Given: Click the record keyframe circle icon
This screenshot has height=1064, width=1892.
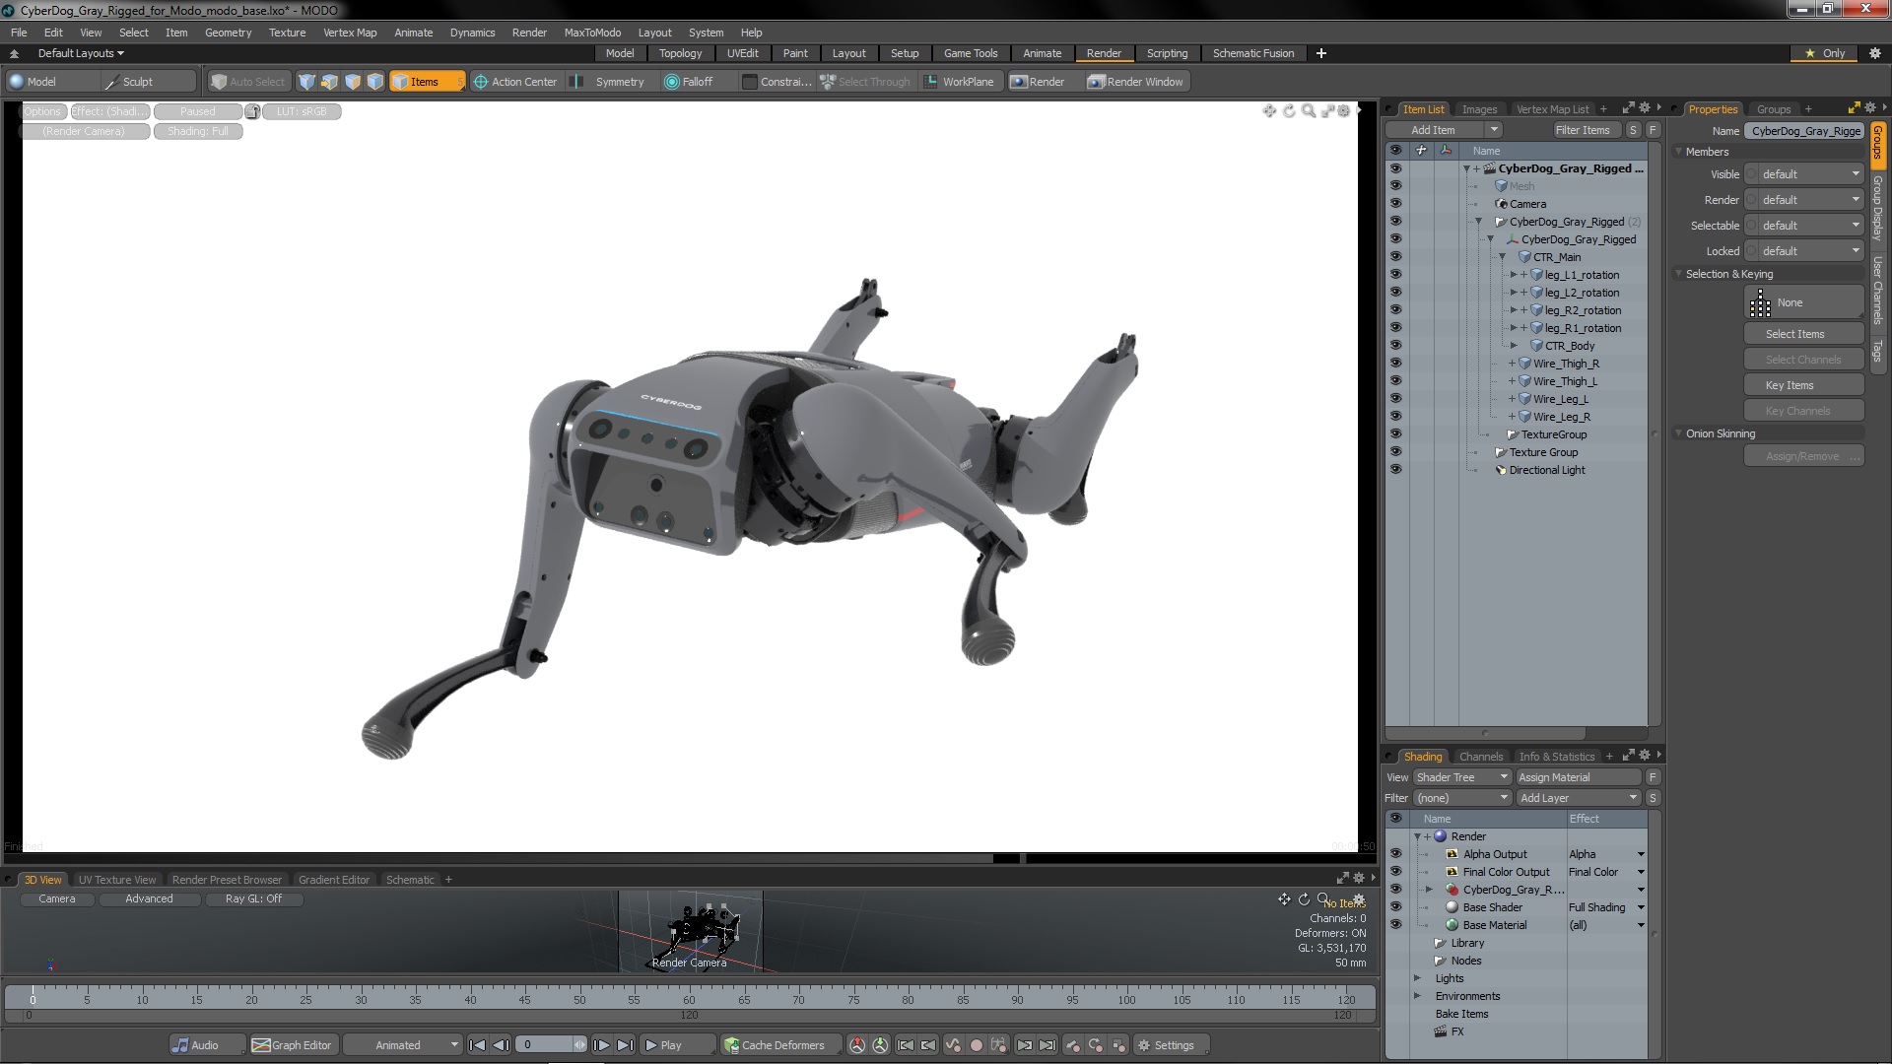Looking at the screenshot, I should pos(977,1045).
